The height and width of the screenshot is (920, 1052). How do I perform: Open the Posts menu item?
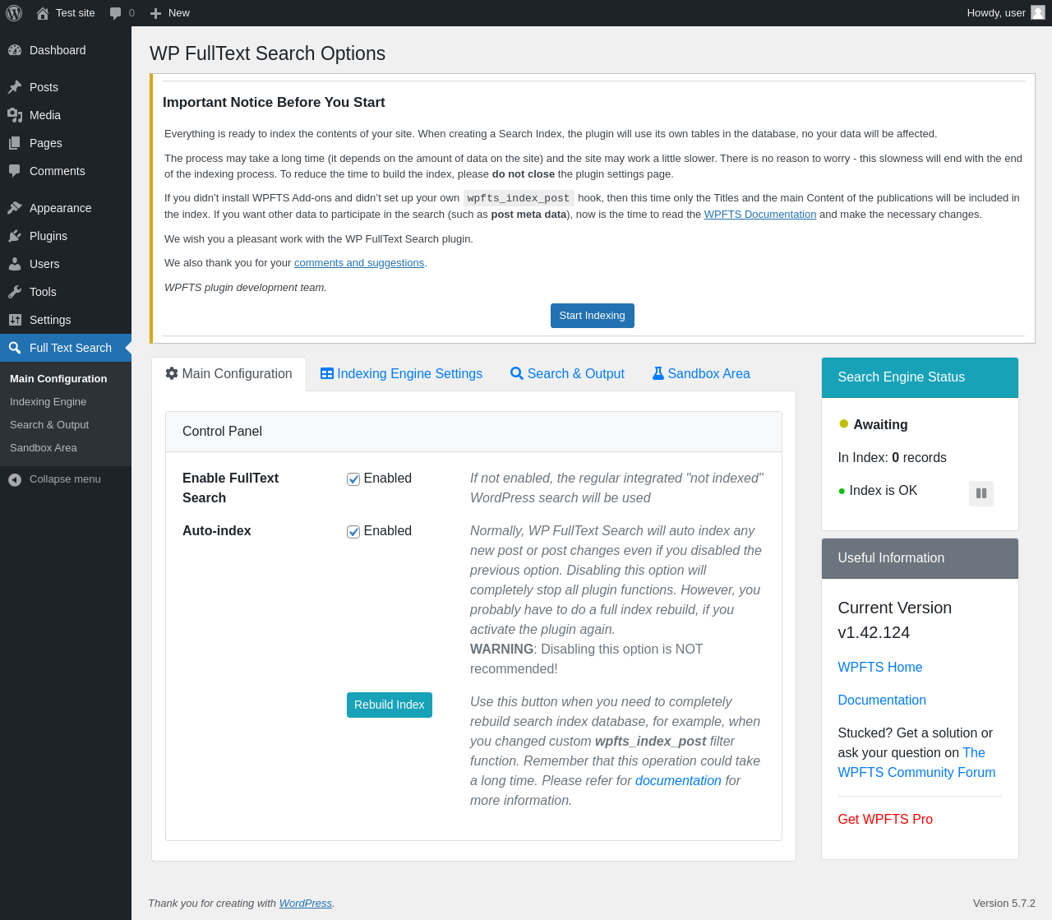click(66, 87)
